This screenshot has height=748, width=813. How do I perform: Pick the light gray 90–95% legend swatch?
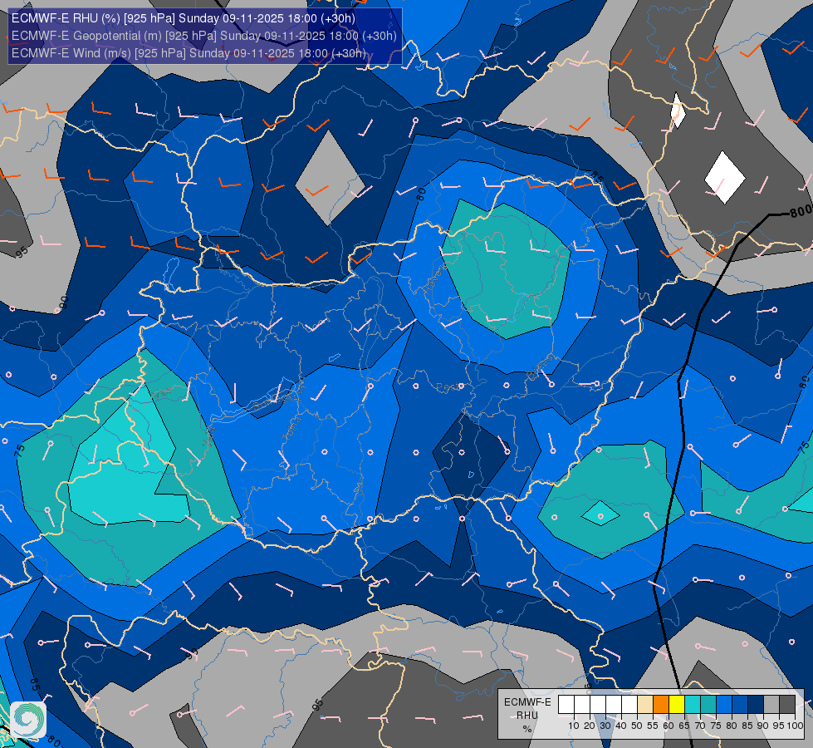771,705
